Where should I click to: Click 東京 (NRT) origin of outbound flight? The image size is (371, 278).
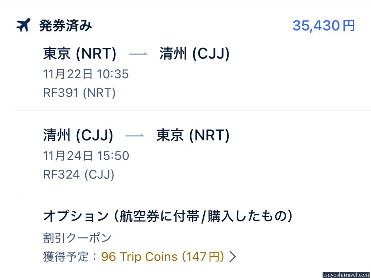click(80, 54)
